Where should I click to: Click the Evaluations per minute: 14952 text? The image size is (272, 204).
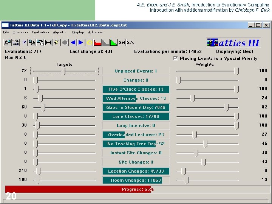(168, 51)
